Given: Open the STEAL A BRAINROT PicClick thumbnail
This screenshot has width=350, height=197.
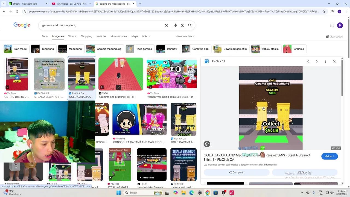Looking at the screenshot, I should 49,74.
